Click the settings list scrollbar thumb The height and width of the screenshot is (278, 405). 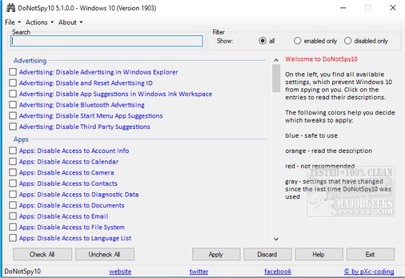[276, 78]
